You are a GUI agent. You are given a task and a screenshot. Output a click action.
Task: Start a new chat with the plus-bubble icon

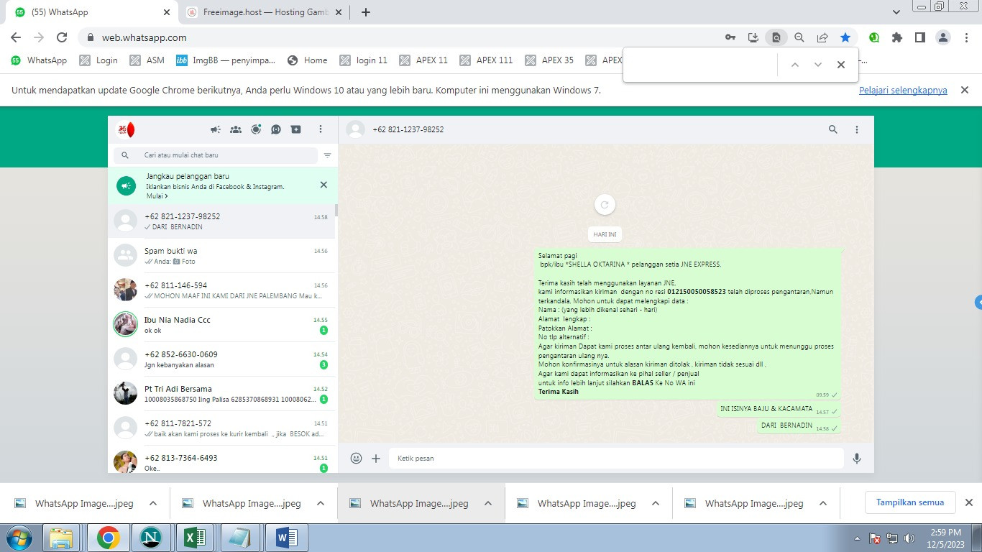point(296,130)
